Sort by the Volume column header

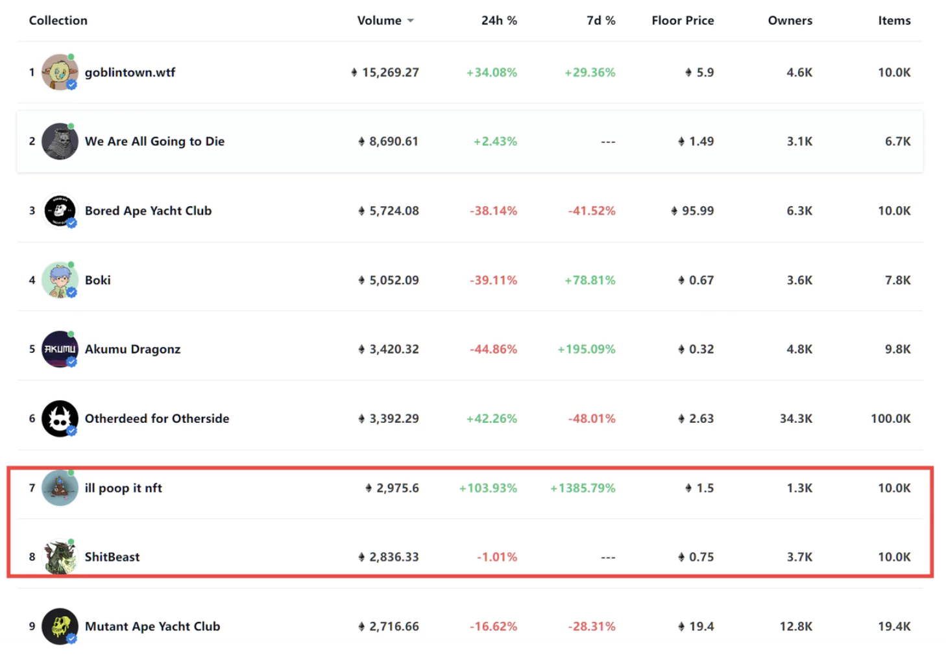pos(379,21)
